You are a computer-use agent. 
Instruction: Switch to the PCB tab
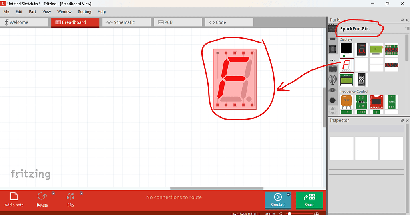pos(178,22)
